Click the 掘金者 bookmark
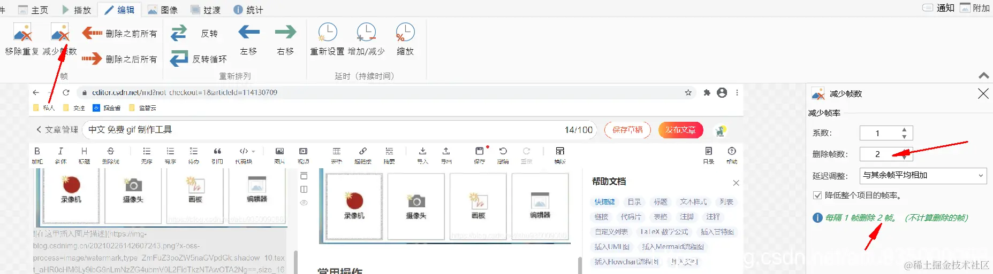The image size is (993, 274). tap(107, 108)
